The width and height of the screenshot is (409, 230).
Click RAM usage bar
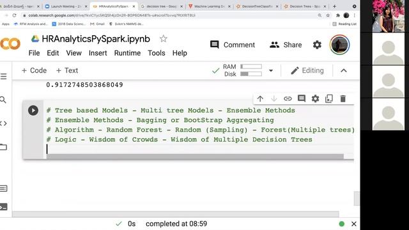pos(251,66)
